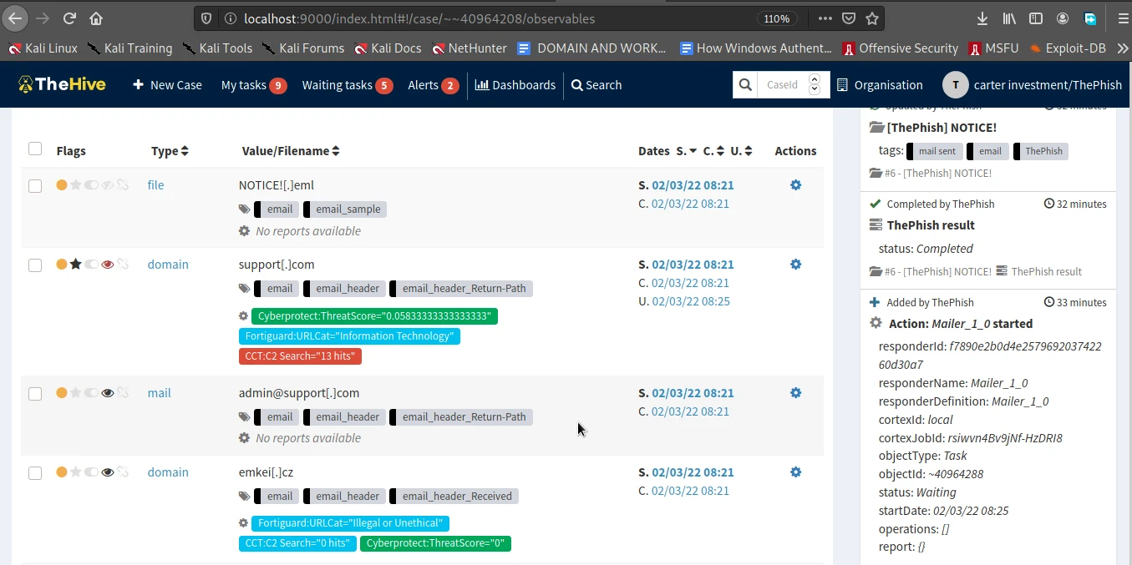The image size is (1132, 565).
Task: Click the TheHive logo
Action: point(63,84)
